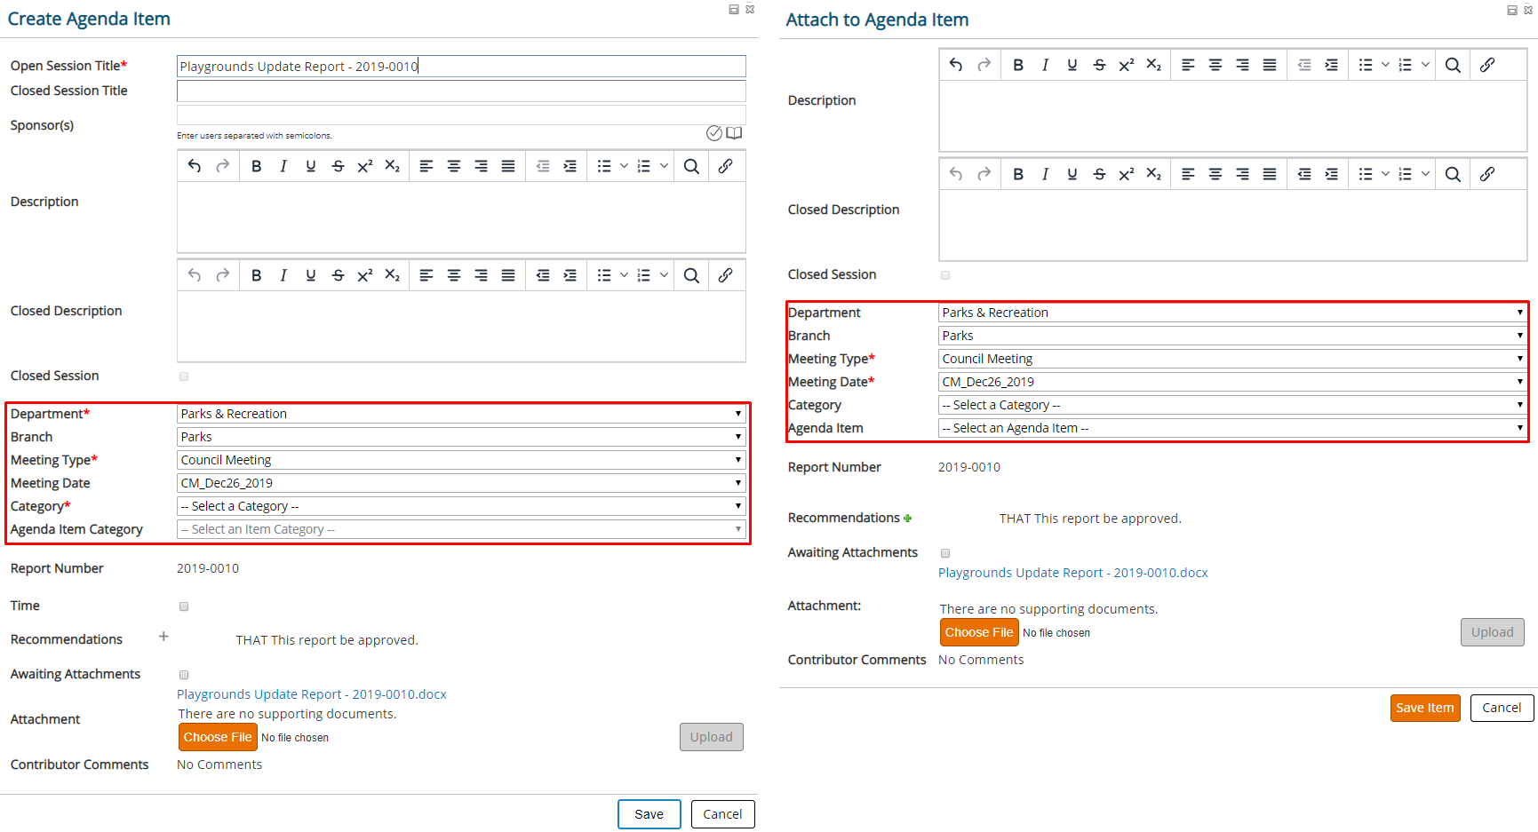The width and height of the screenshot is (1538, 832).
Task: Click Choose File in Create Agenda Item
Action: pos(218,737)
